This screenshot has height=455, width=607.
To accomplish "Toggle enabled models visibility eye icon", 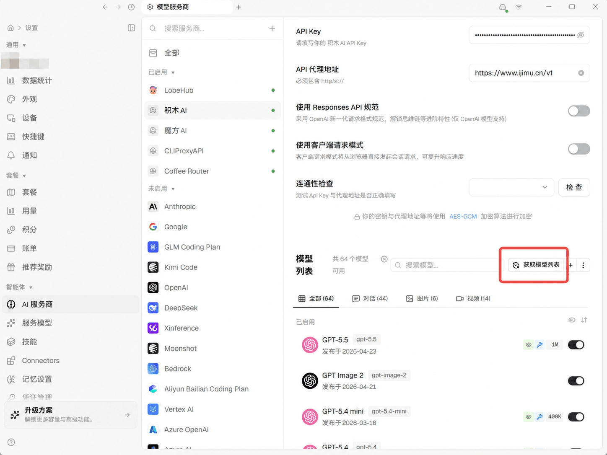I will (x=572, y=320).
